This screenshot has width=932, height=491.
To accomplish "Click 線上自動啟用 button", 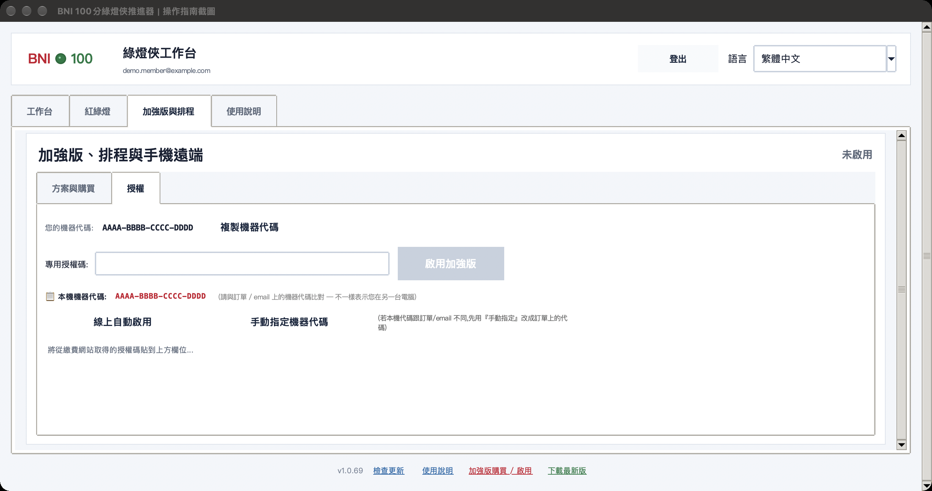I will tap(123, 322).
